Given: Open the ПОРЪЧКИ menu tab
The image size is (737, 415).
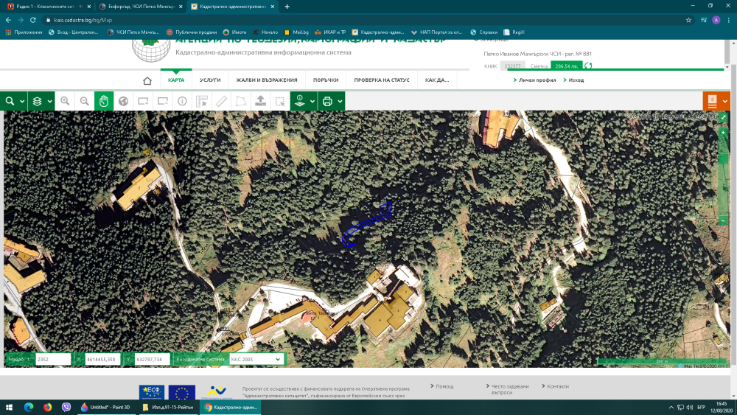Looking at the screenshot, I should tap(325, 80).
